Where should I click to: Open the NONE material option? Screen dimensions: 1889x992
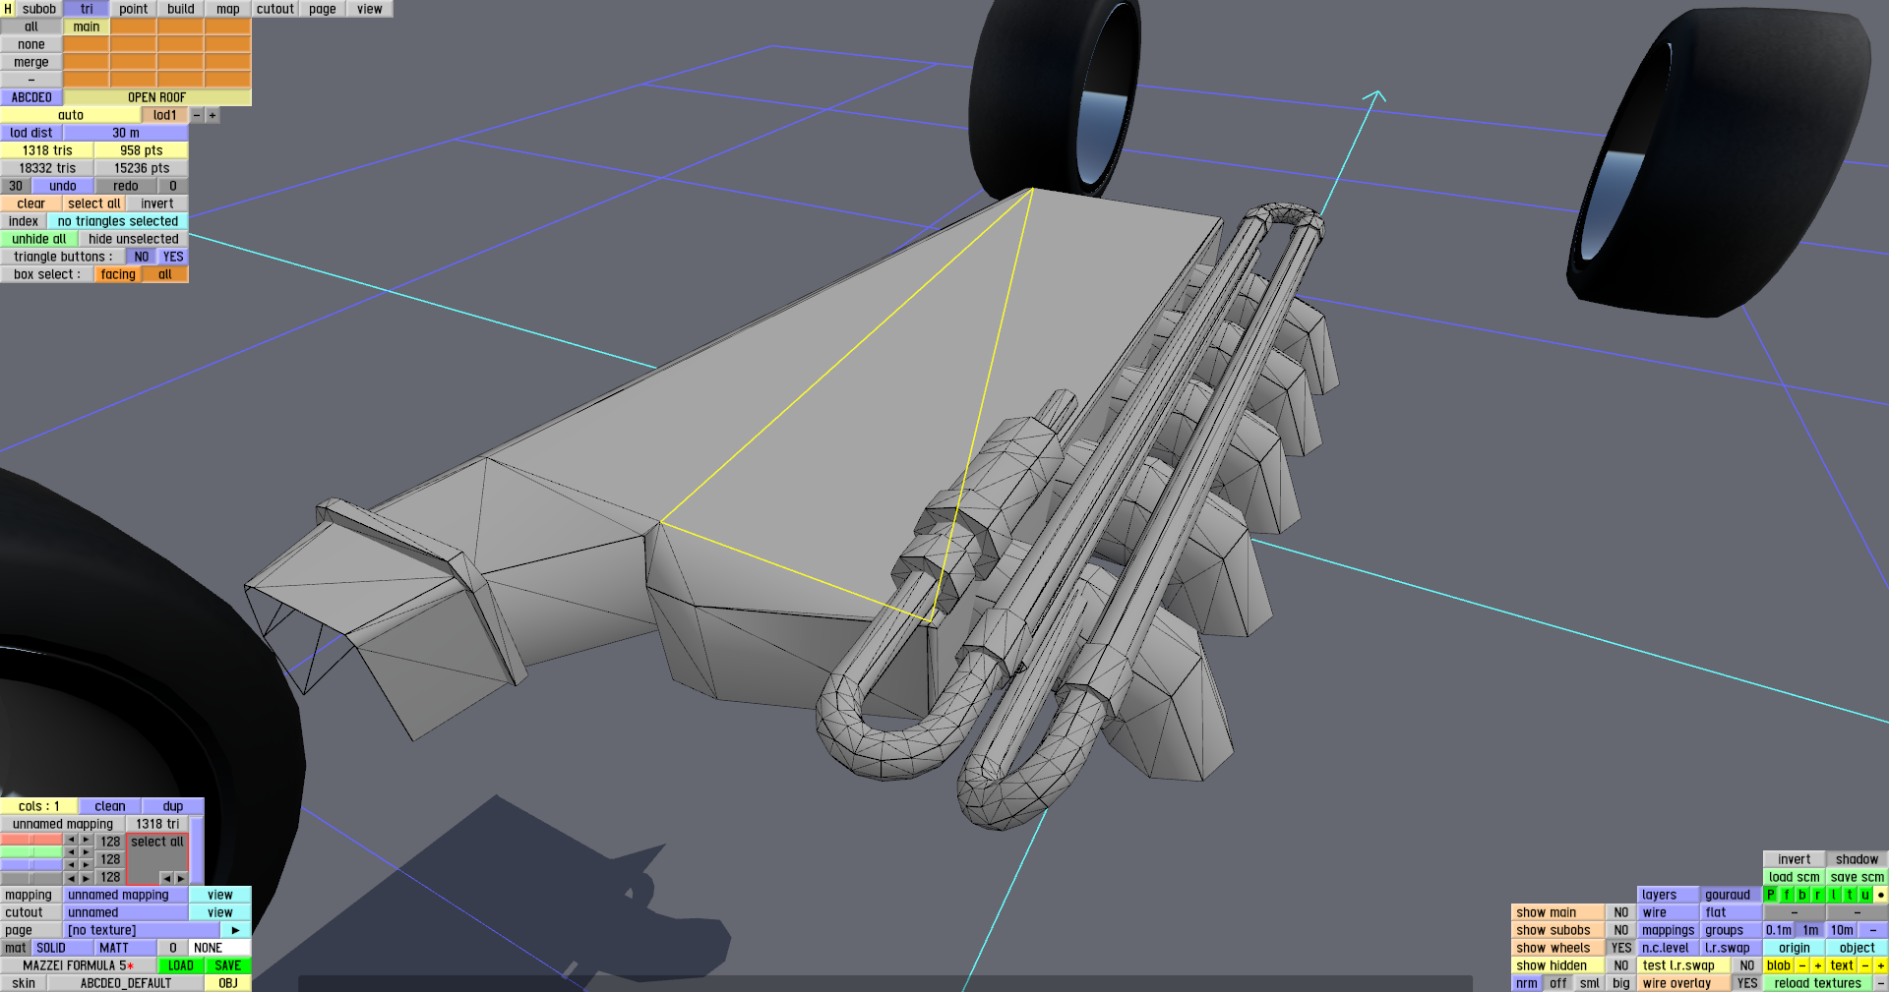click(220, 948)
